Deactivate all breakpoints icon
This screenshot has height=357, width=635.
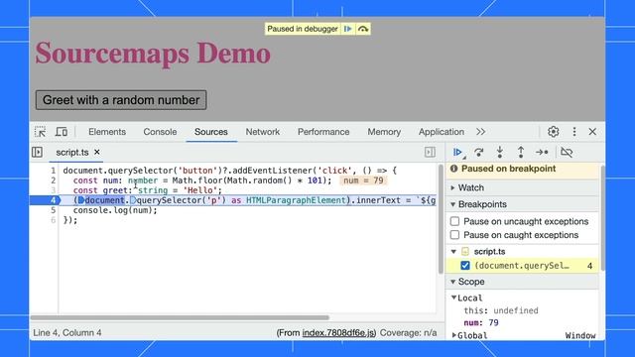point(567,152)
